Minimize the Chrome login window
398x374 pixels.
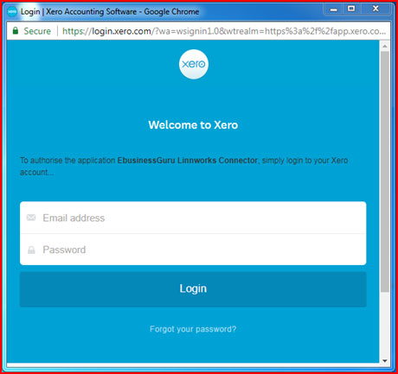tap(334, 10)
